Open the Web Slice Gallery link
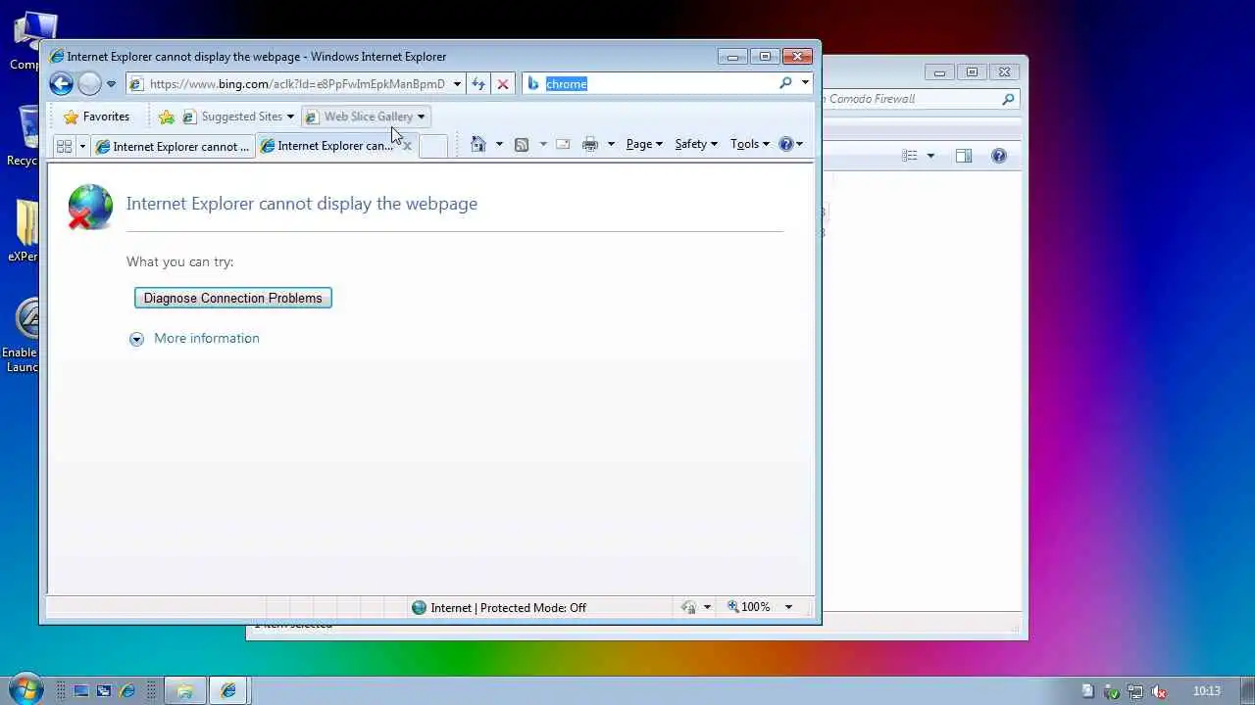Viewport: 1255px width, 705px height. 366,117
